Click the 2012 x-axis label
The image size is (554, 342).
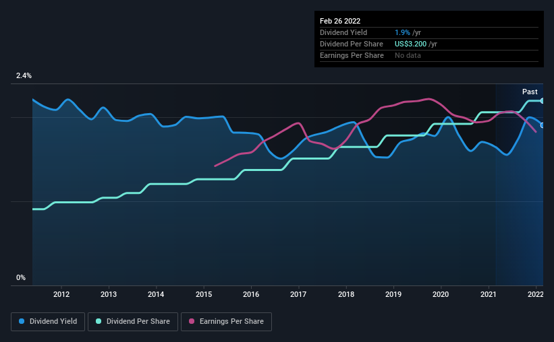click(x=61, y=294)
